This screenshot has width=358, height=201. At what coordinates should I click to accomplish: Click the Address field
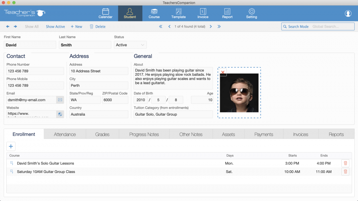click(x=99, y=71)
